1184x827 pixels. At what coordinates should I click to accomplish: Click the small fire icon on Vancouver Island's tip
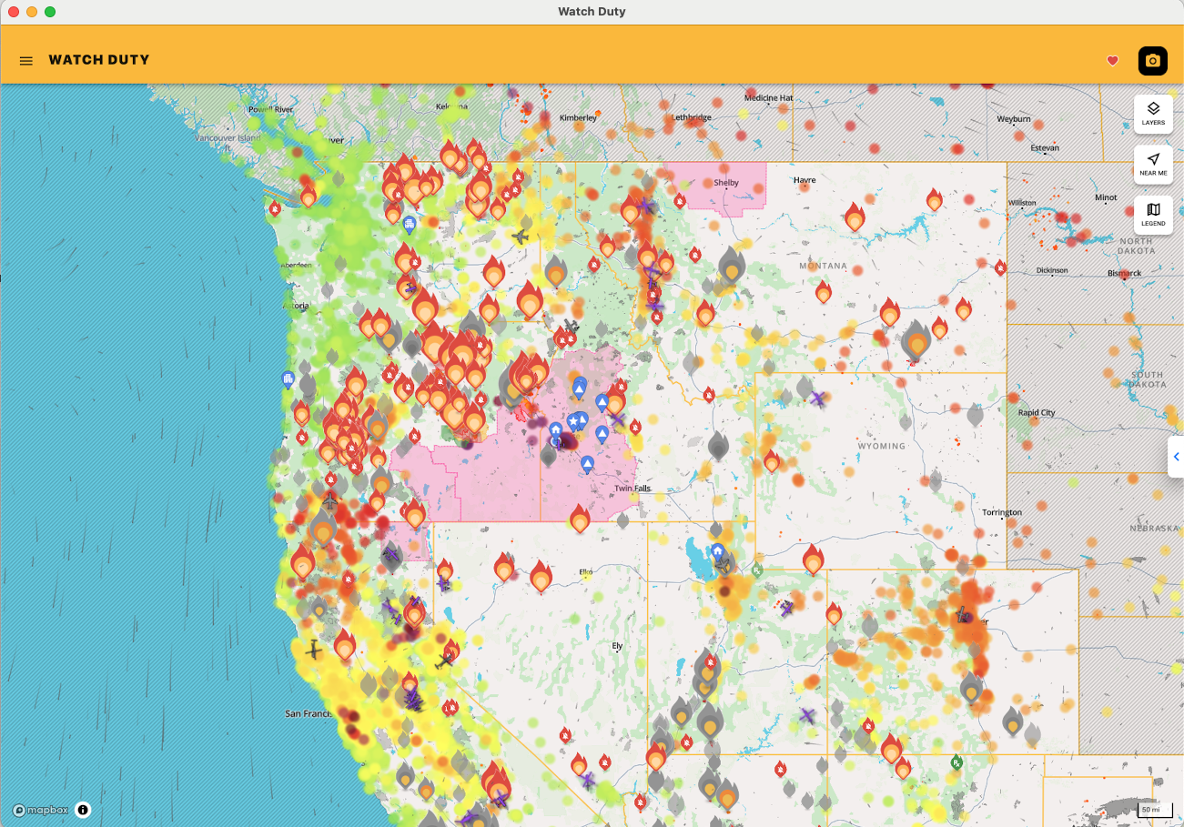click(x=308, y=196)
